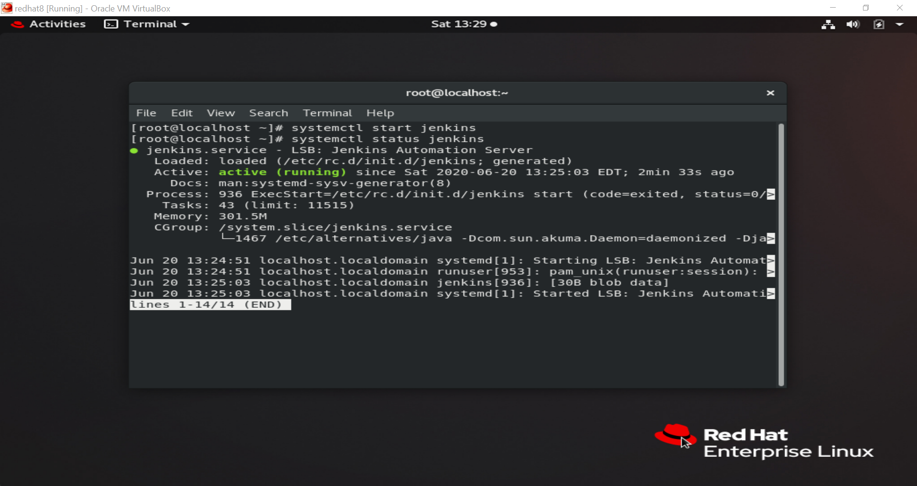This screenshot has width=917, height=486.
Task: Restore the VirtualBox window size
Action: point(866,8)
